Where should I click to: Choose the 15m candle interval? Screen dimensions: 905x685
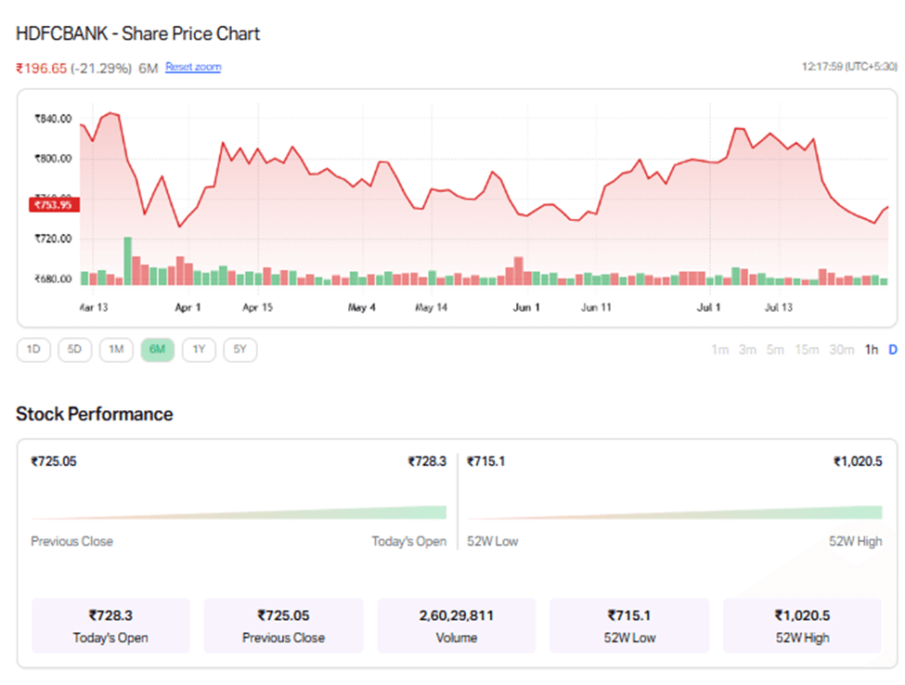(x=807, y=350)
